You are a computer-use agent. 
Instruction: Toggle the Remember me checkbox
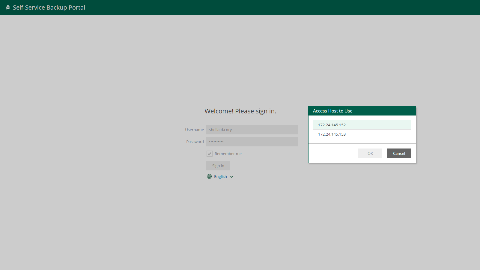(210, 154)
